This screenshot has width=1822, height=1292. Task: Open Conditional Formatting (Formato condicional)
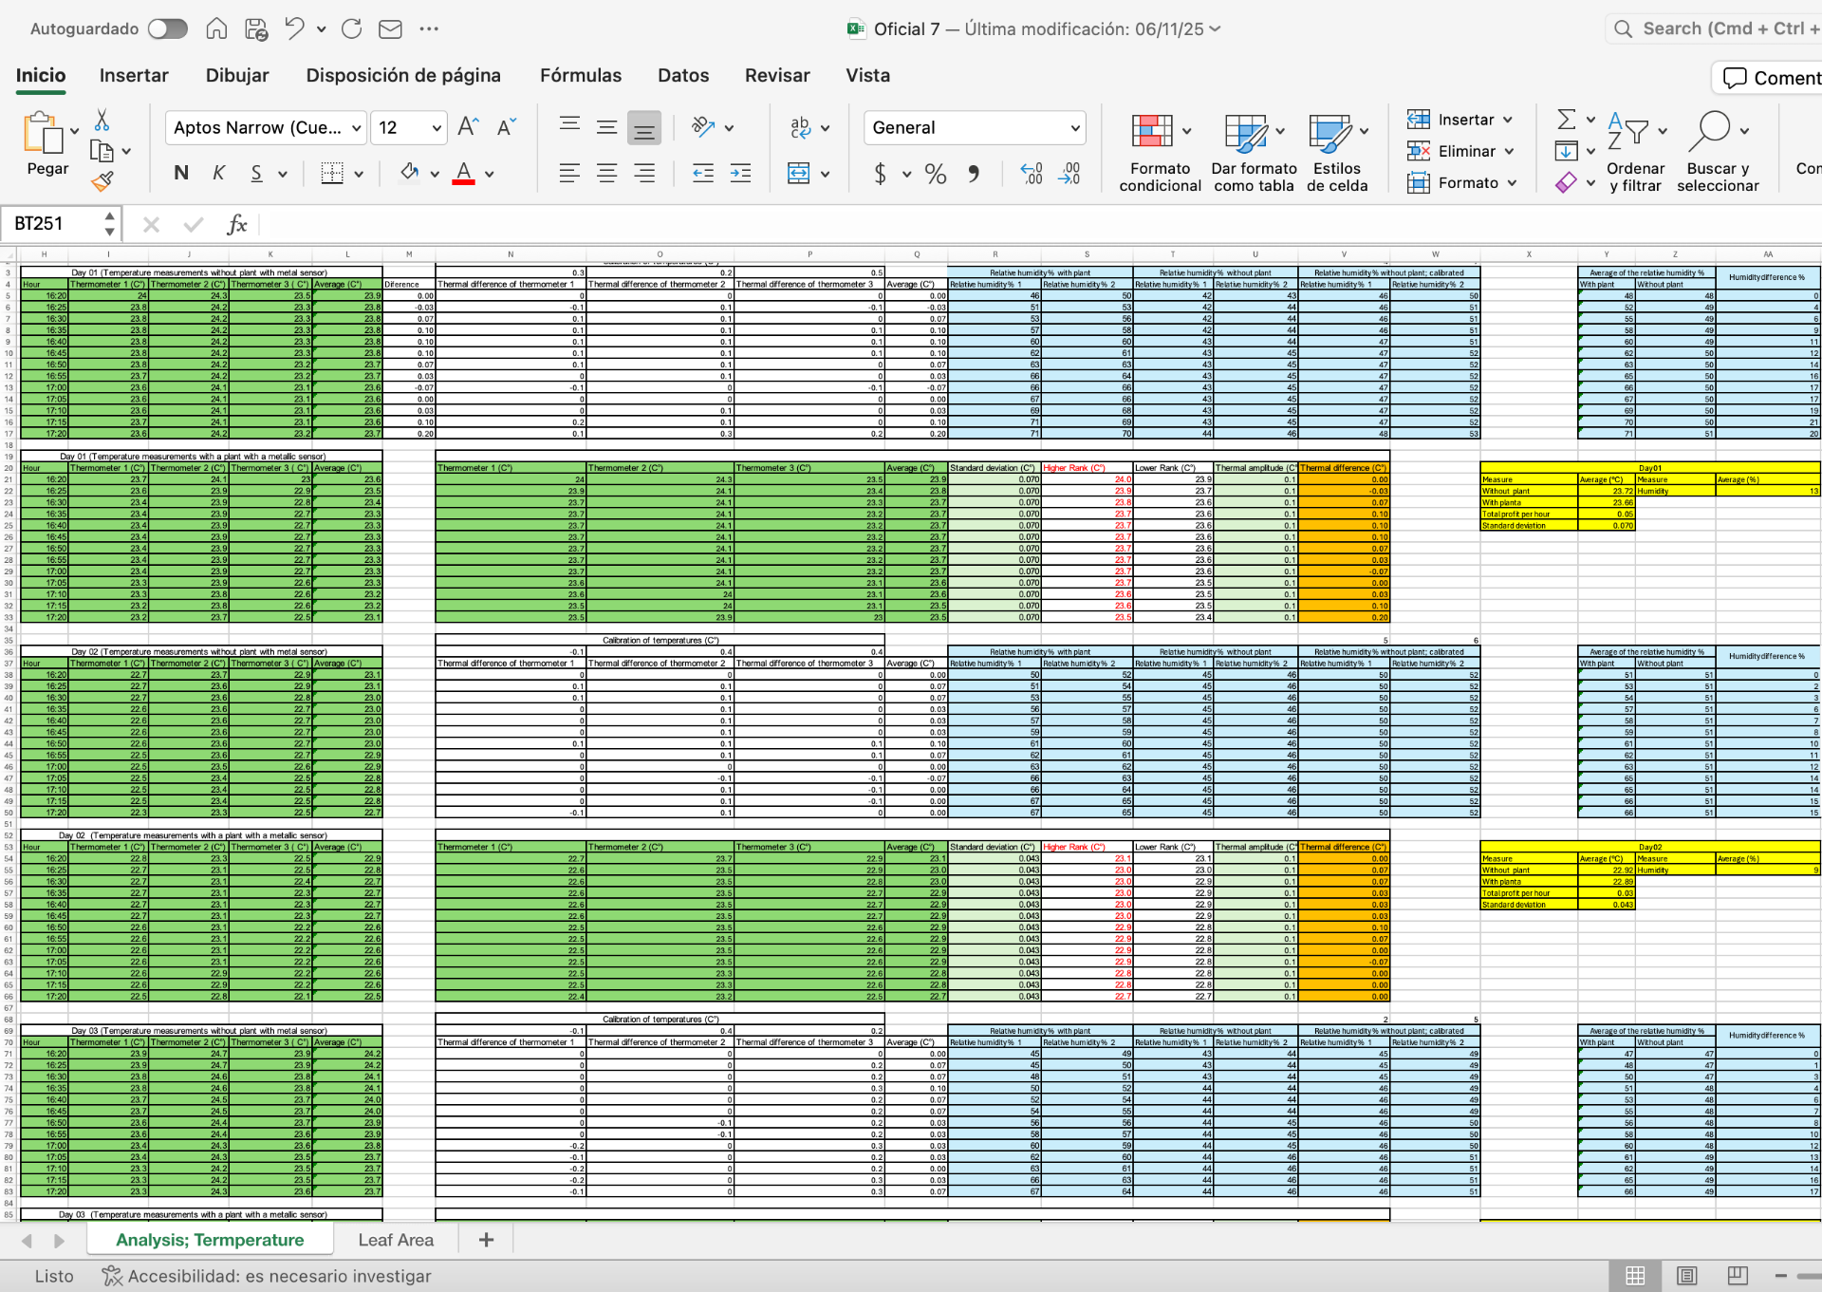tap(1159, 152)
